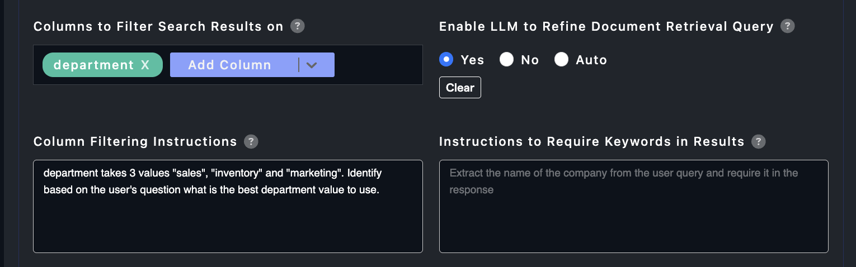Show help for Require Keywords in Results
Viewport: 856px width, 267px height.
coord(759,142)
